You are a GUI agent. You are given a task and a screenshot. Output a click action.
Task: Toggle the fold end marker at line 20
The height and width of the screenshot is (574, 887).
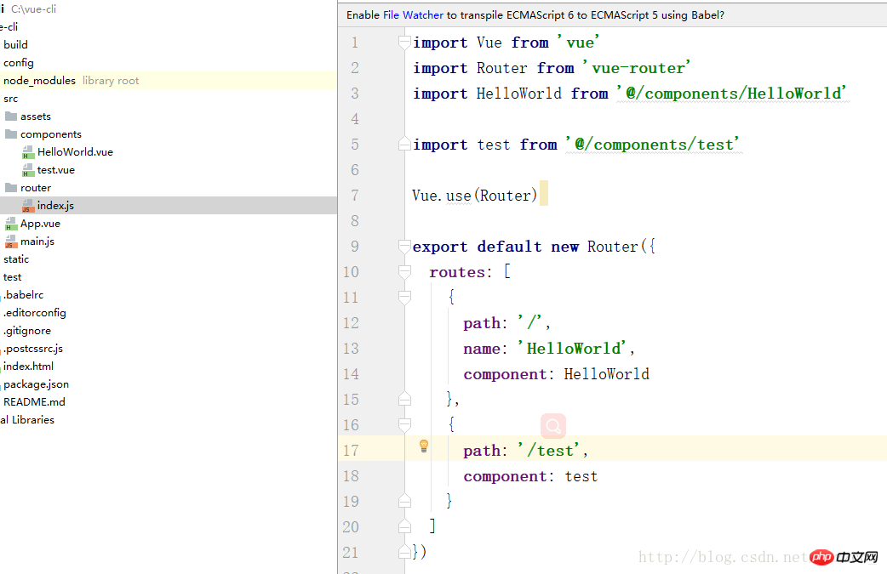404,526
